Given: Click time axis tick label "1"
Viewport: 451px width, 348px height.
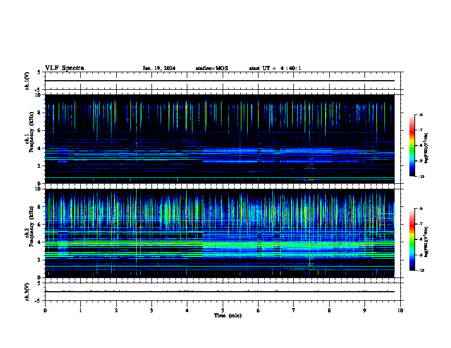Looking at the screenshot, I should (x=81, y=310).
